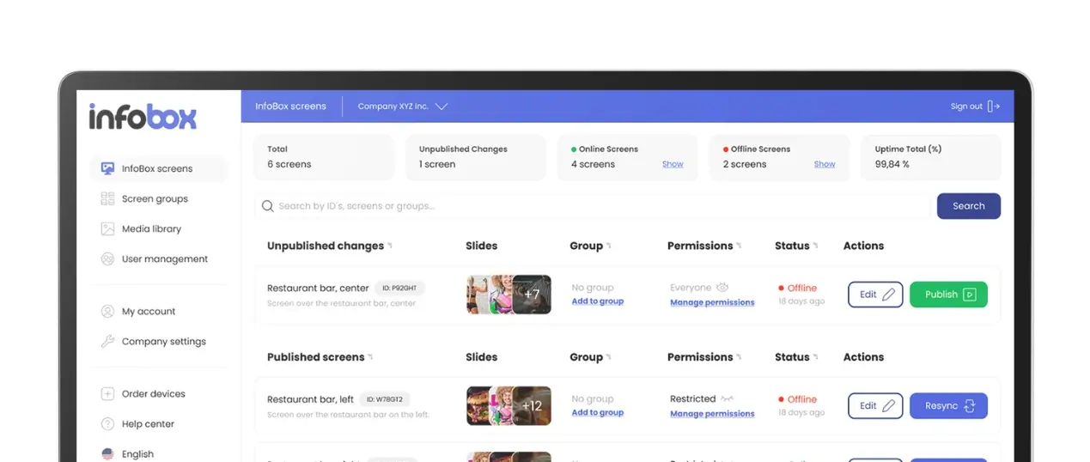Open slides thumbnail showing +7

click(x=508, y=295)
